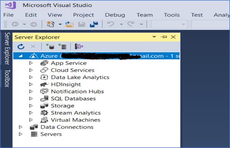Click the Azure subscription node icon
This screenshot has height=148, width=230.
34,56
